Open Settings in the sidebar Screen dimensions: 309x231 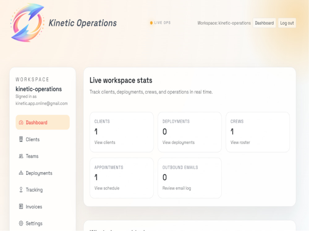(43, 223)
